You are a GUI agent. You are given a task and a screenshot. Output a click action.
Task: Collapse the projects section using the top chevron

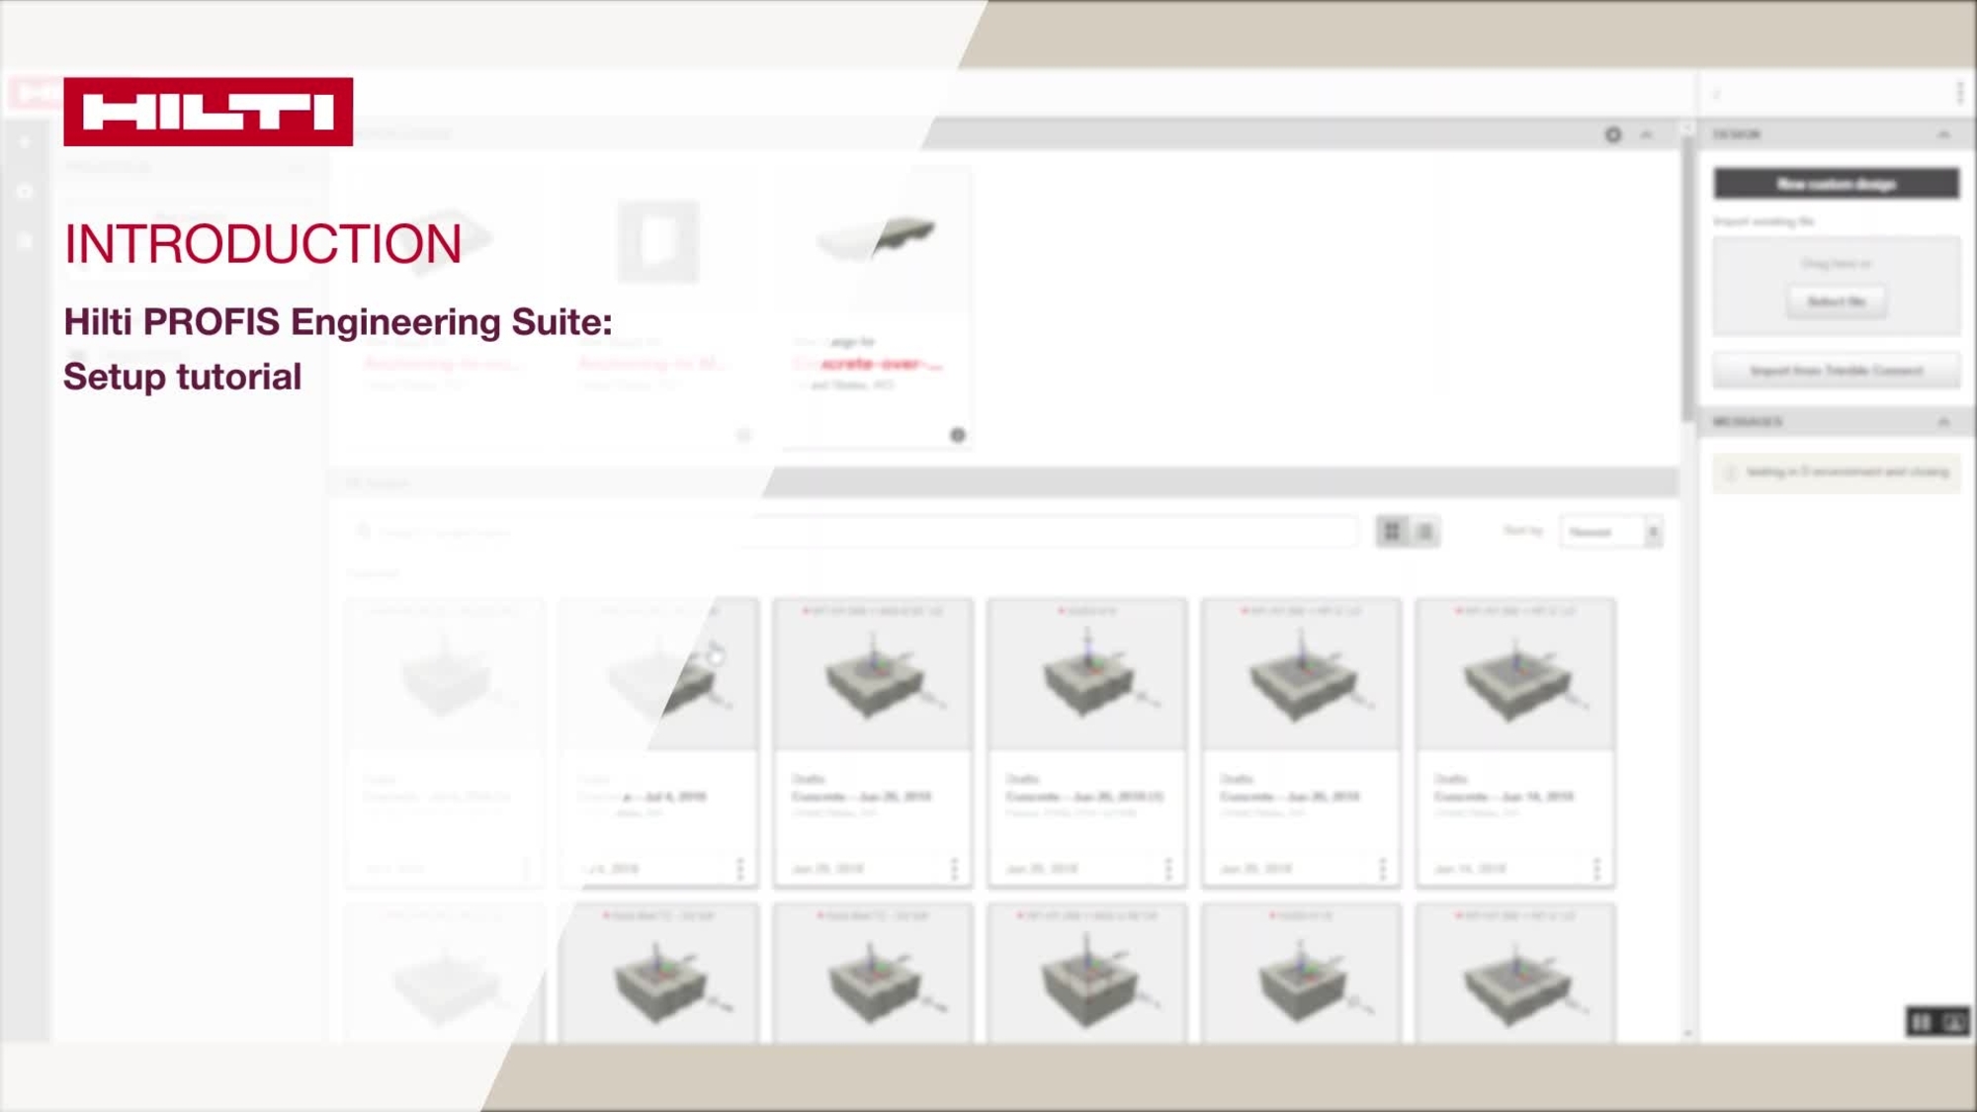pyautogui.click(x=1646, y=134)
